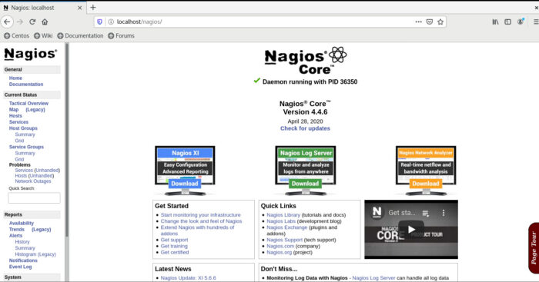Open the Documentation bookmark

click(80, 35)
